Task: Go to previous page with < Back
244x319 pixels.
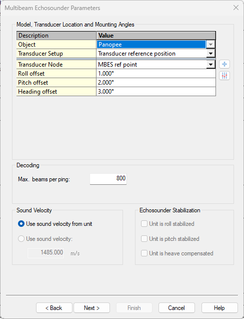Action: click(54, 308)
